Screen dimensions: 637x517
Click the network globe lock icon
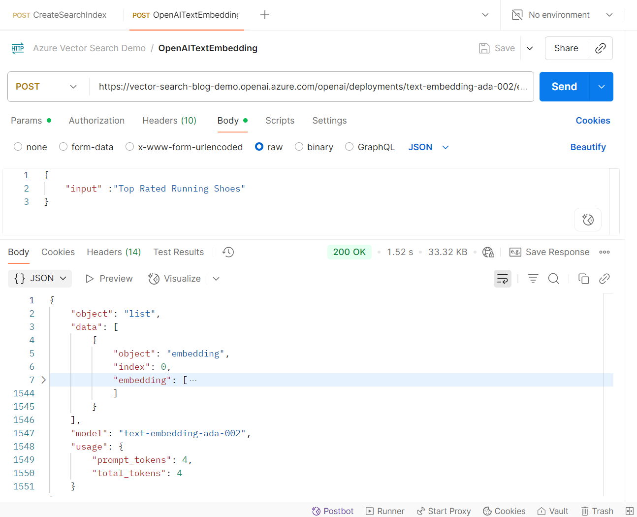coord(488,252)
